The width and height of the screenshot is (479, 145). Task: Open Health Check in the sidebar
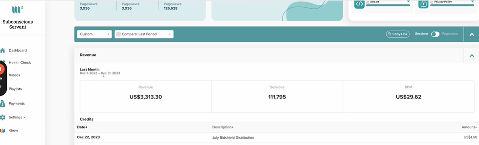coord(20,62)
